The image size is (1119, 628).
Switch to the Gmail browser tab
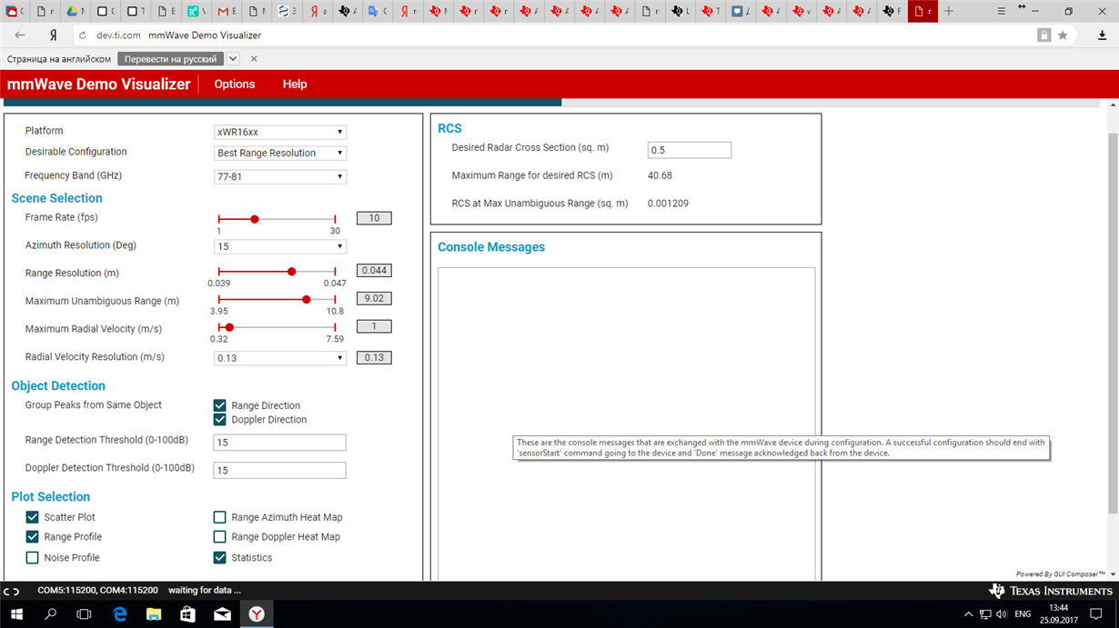point(226,11)
